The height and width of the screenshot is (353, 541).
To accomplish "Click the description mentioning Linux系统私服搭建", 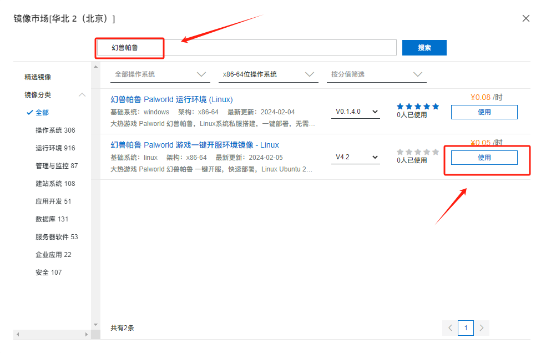I will pos(213,124).
